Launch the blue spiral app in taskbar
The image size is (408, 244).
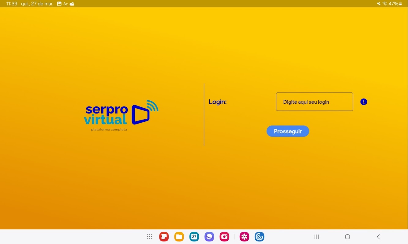259,237
